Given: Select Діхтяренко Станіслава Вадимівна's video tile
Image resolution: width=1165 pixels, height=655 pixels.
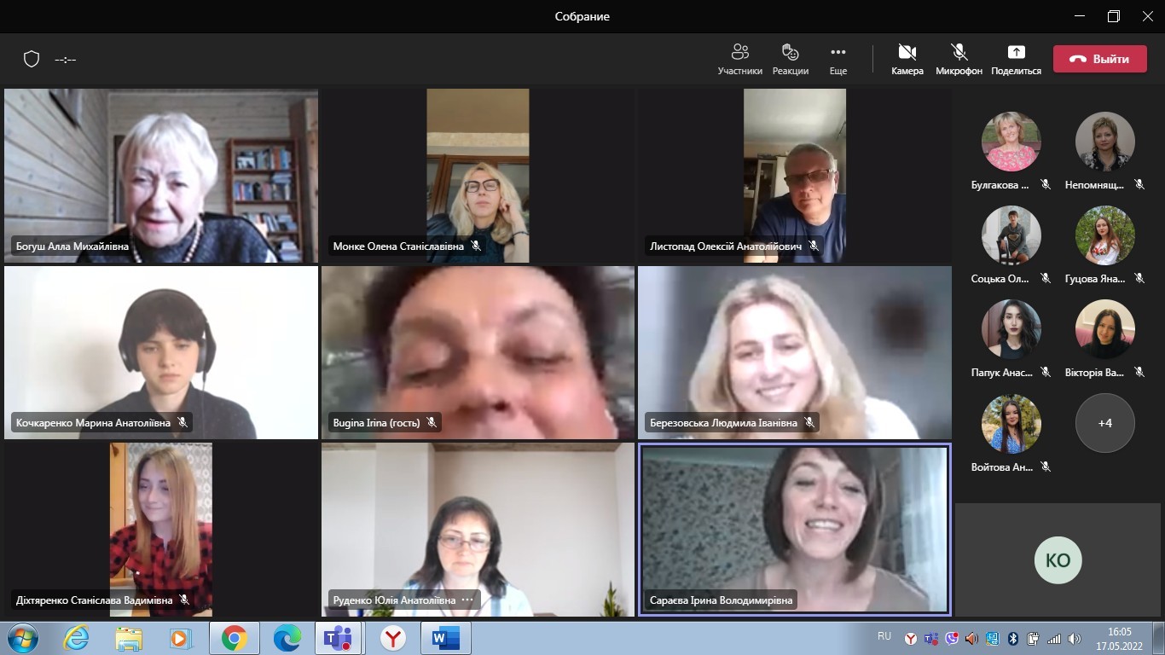Looking at the screenshot, I should (x=161, y=530).
